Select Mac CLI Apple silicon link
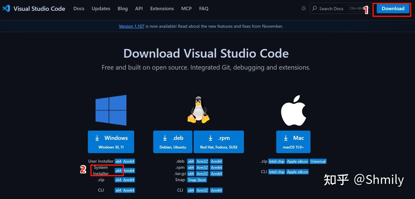Viewport: 415px width, 199px height. point(298,172)
